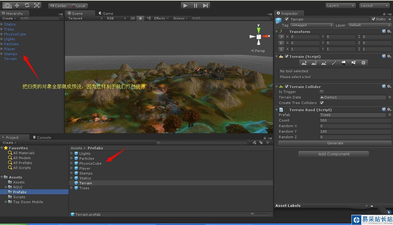Image resolution: width=393 pixels, height=225 pixels.
Task: Click the scene orientation gizmo cube
Action: coord(259,37)
